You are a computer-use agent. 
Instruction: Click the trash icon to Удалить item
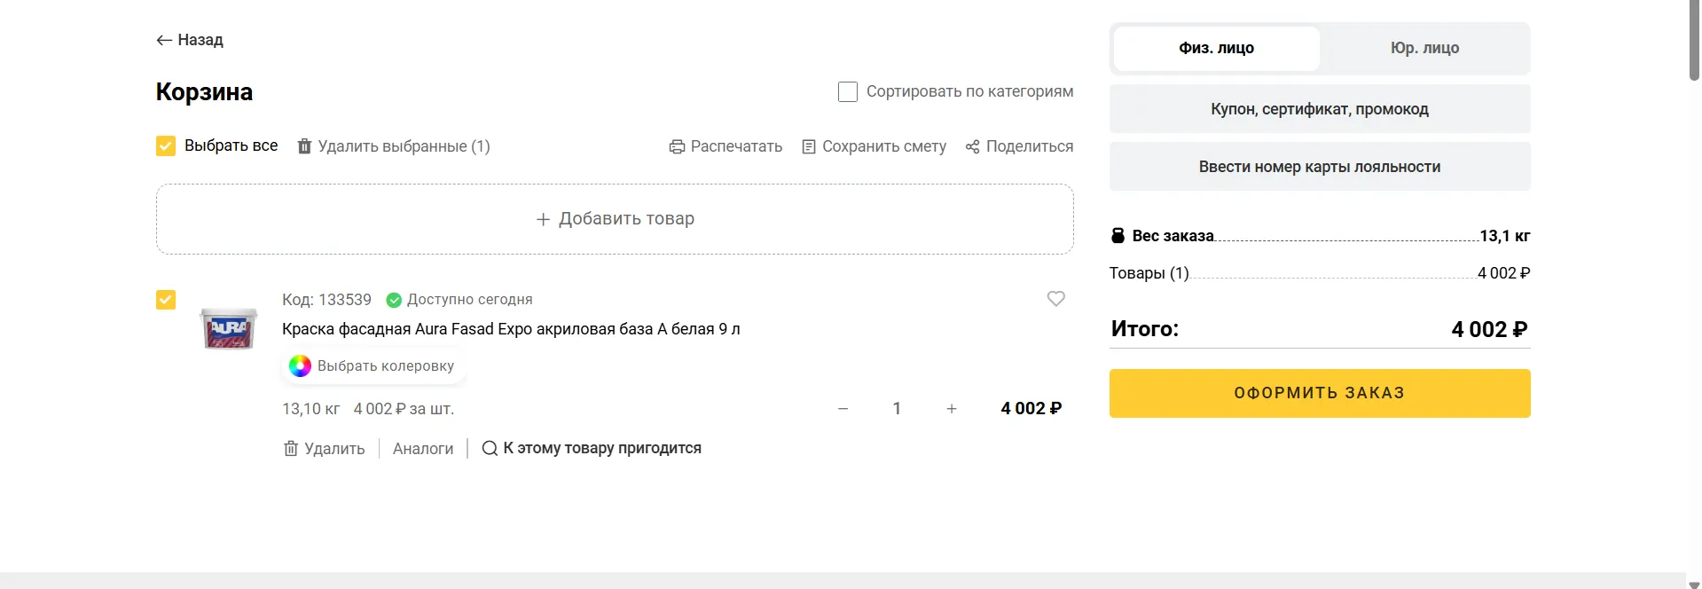[291, 449]
